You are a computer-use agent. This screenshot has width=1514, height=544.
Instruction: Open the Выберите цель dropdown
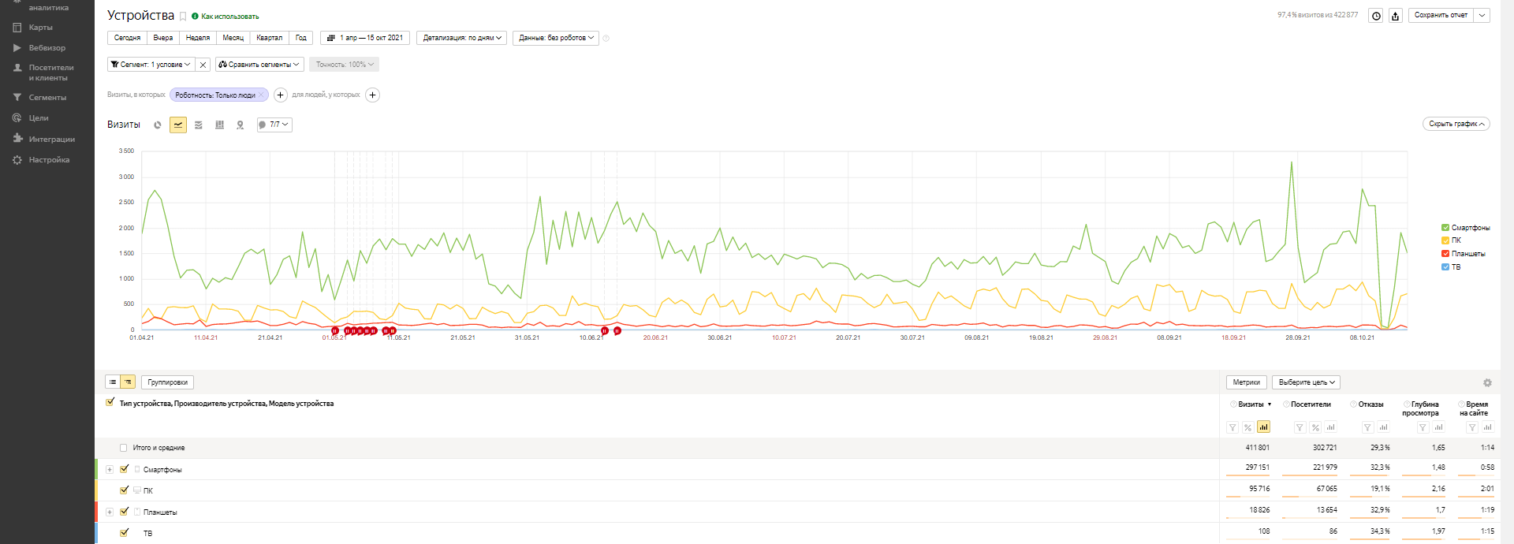1307,382
